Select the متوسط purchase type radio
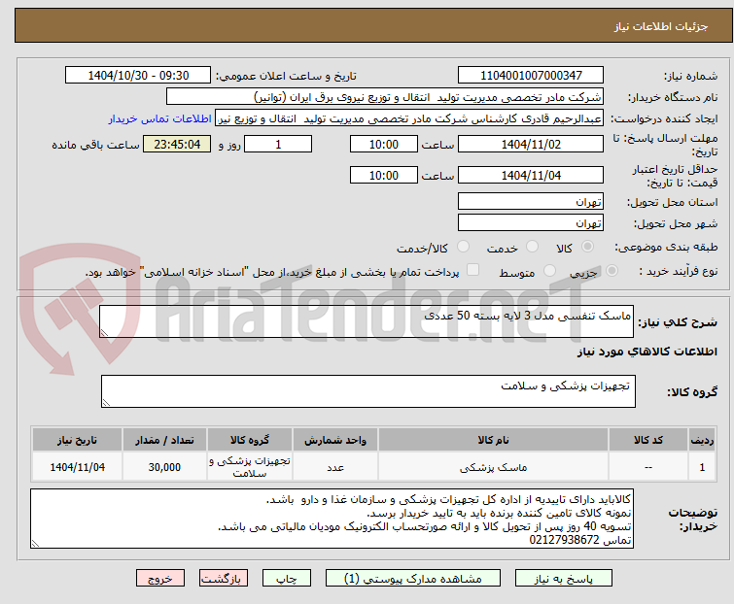This screenshot has height=604, width=734. pyautogui.click(x=549, y=271)
